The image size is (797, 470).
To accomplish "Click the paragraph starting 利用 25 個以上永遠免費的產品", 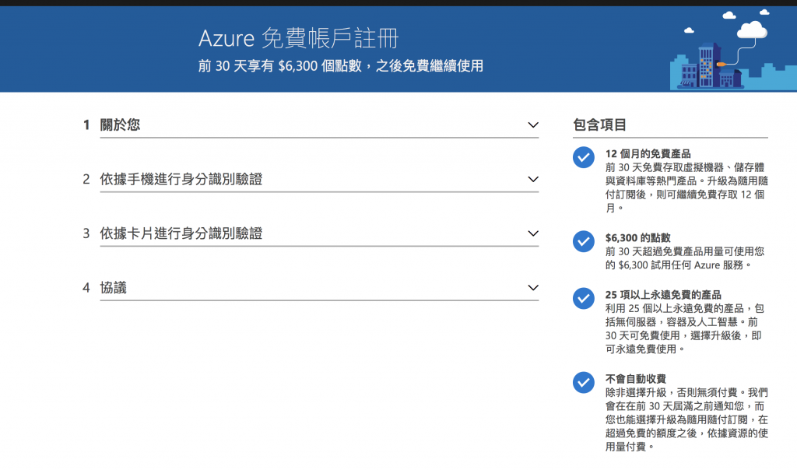I will click(x=685, y=328).
